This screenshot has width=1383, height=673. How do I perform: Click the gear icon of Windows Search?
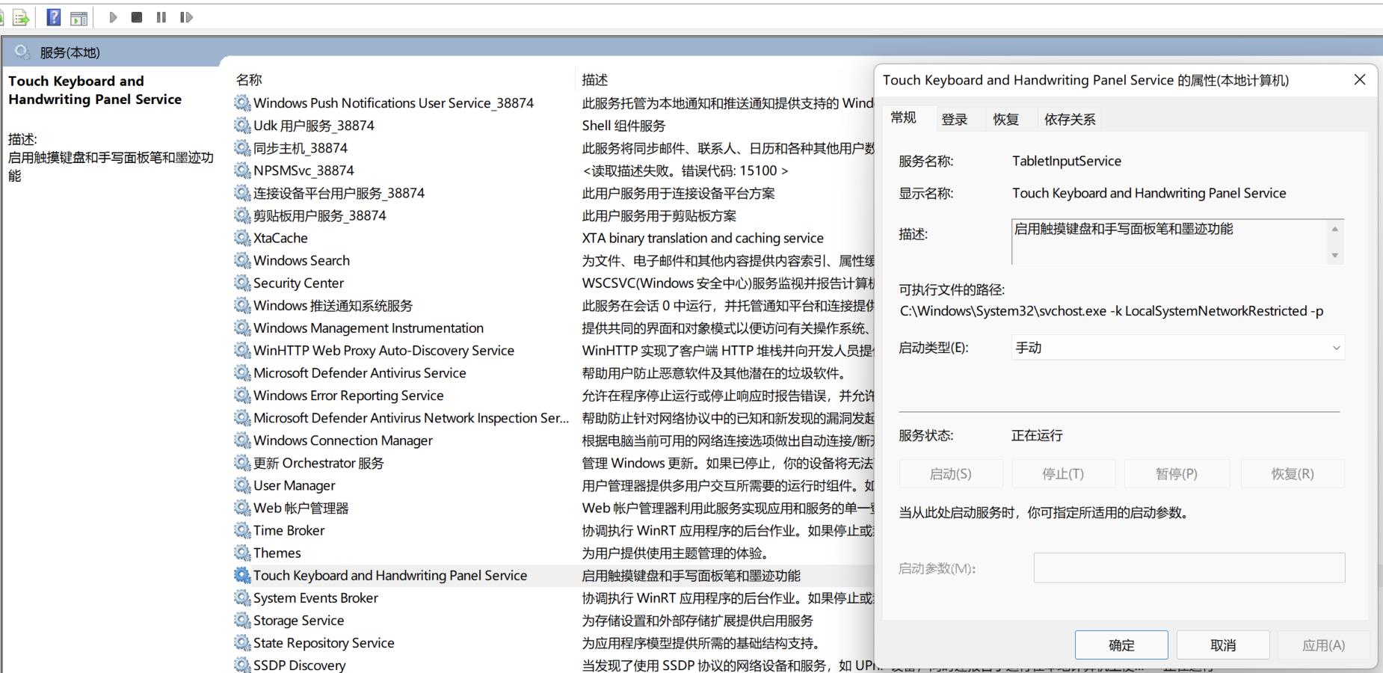[242, 259]
